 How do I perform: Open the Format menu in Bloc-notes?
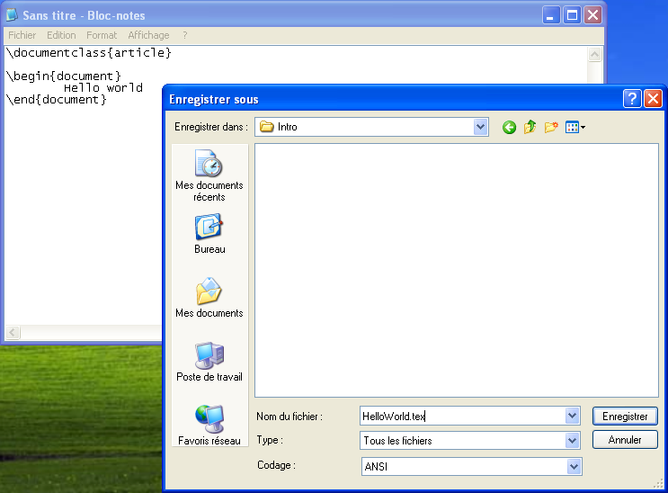coord(102,35)
